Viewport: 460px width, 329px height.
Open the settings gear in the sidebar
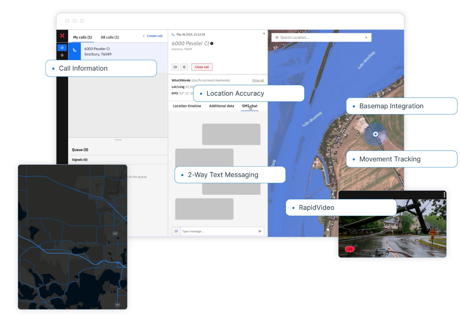[62, 55]
